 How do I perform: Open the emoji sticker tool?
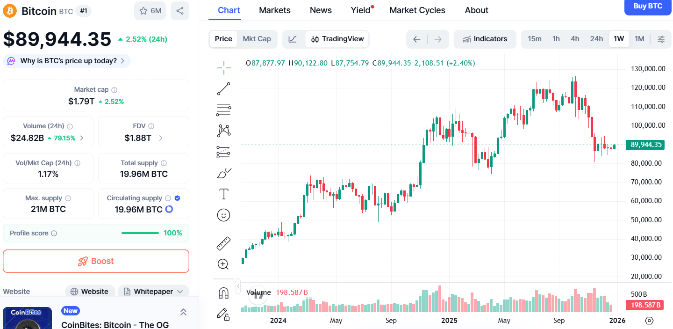(x=223, y=215)
